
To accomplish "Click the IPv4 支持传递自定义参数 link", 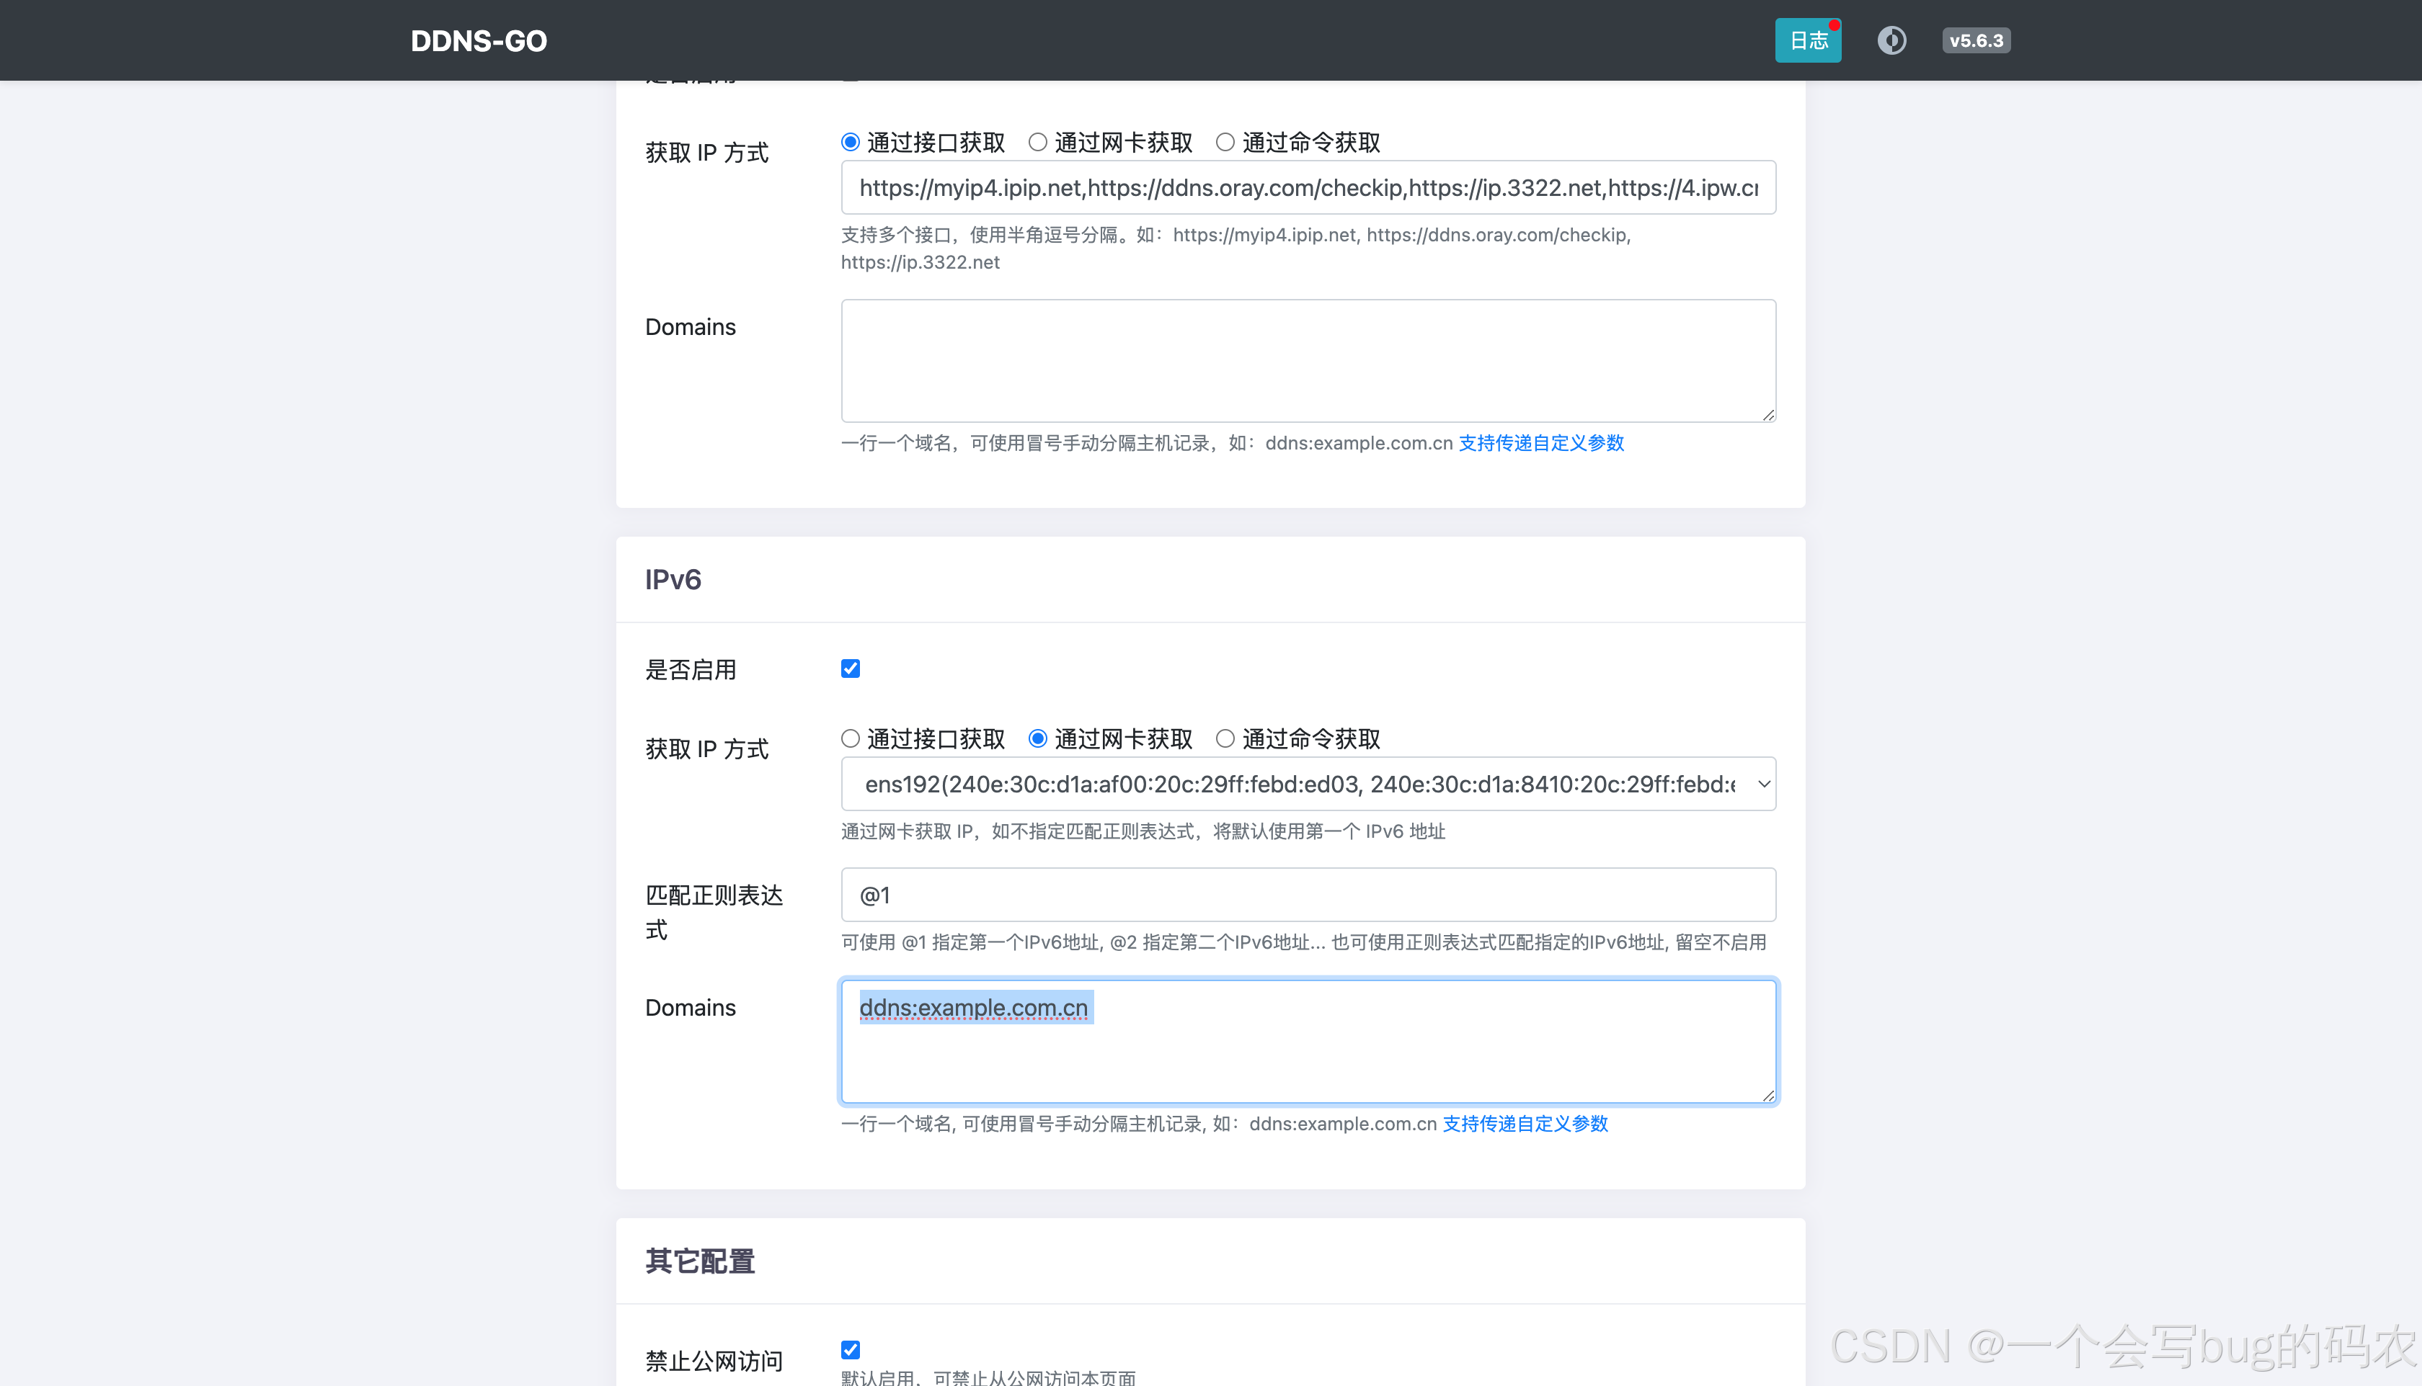I will tap(1541, 444).
